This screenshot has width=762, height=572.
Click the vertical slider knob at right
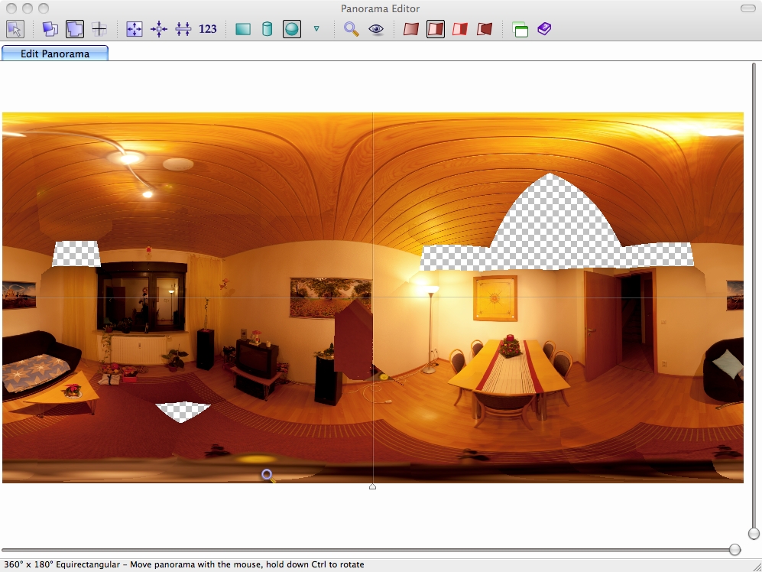[754, 533]
